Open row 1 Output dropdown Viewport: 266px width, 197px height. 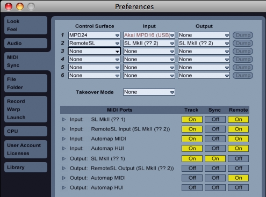[x=204, y=35]
